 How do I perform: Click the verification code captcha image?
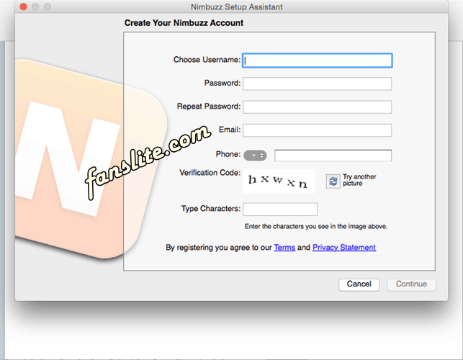(x=279, y=181)
